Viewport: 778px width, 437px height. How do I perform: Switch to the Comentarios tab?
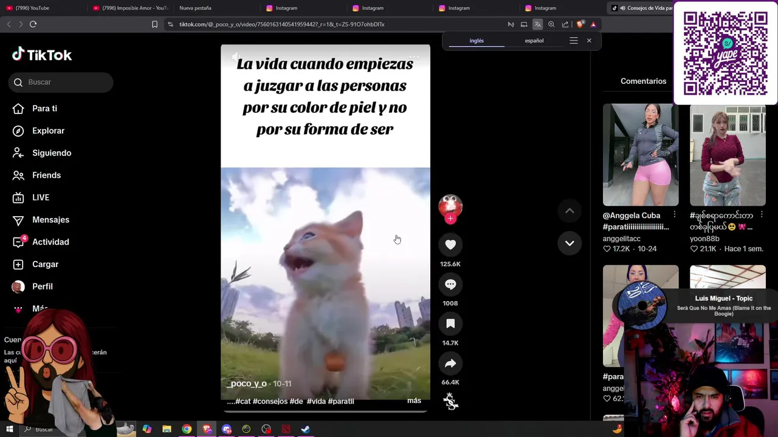643,81
